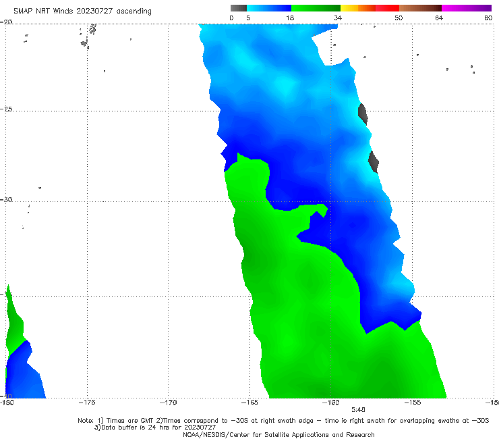The height and width of the screenshot is (439, 499).
Task: Click the gray 0-5 segment of color bar
Action: [x=239, y=8]
